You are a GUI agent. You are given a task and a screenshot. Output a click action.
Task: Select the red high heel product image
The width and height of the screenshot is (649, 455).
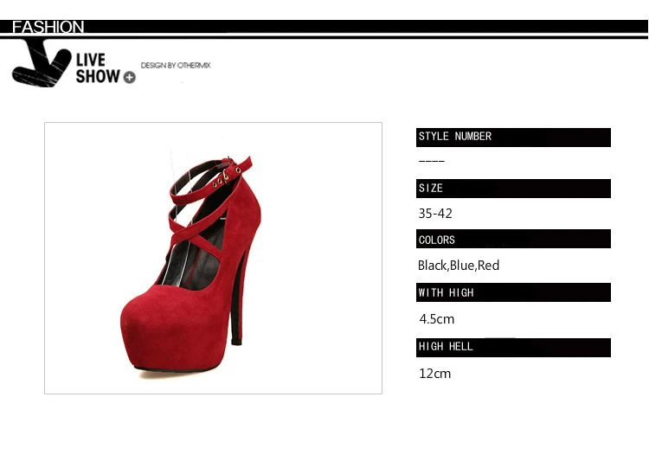(213, 258)
